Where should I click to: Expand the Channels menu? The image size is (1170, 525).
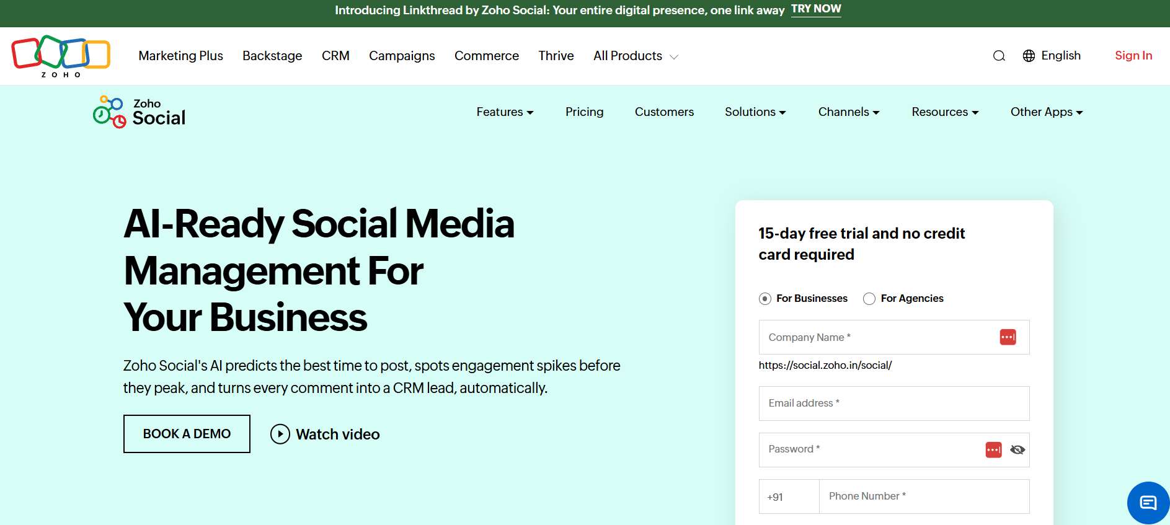tap(849, 112)
